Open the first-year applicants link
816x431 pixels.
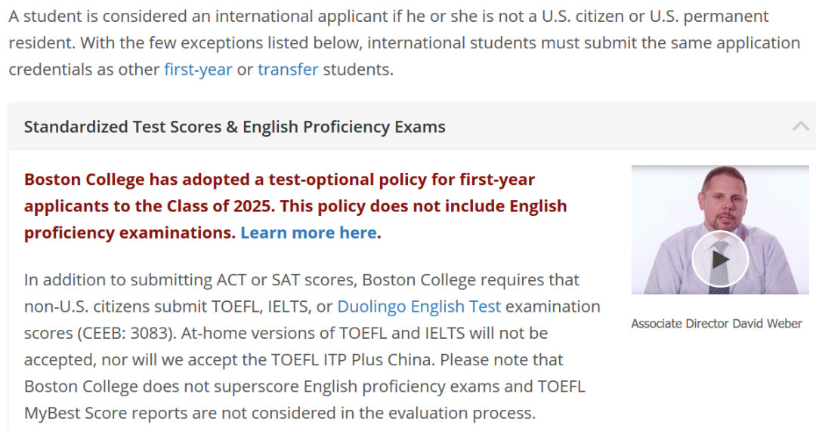(198, 69)
